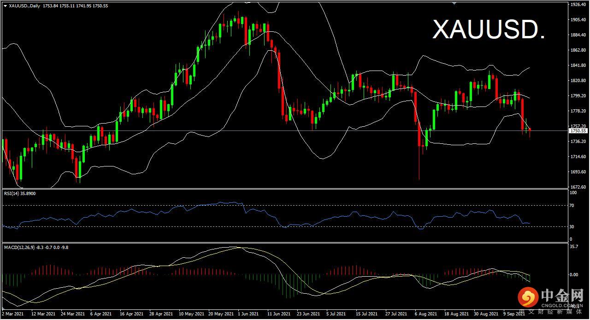590x320 pixels.
Task: Click the RSI scale value 100
Action: pyautogui.click(x=573, y=193)
